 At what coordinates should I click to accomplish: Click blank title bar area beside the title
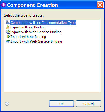tap(77, 5)
